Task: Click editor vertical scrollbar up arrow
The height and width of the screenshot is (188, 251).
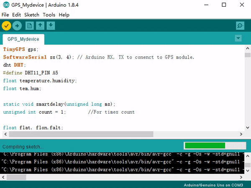Action: [x=248, y=48]
